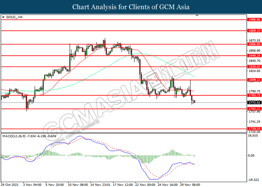The image size is (262, 187).
Task: Click the 1840.70 price axis value
Action: [x=254, y=61]
